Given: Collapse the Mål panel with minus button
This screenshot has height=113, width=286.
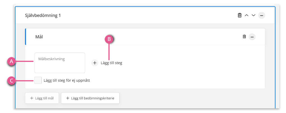Looking at the screenshot, I should tap(252, 37).
